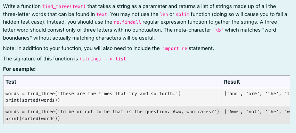Click the result starting with ['Aww', 'not'
This screenshot has height=133, width=296.
coord(257,112)
